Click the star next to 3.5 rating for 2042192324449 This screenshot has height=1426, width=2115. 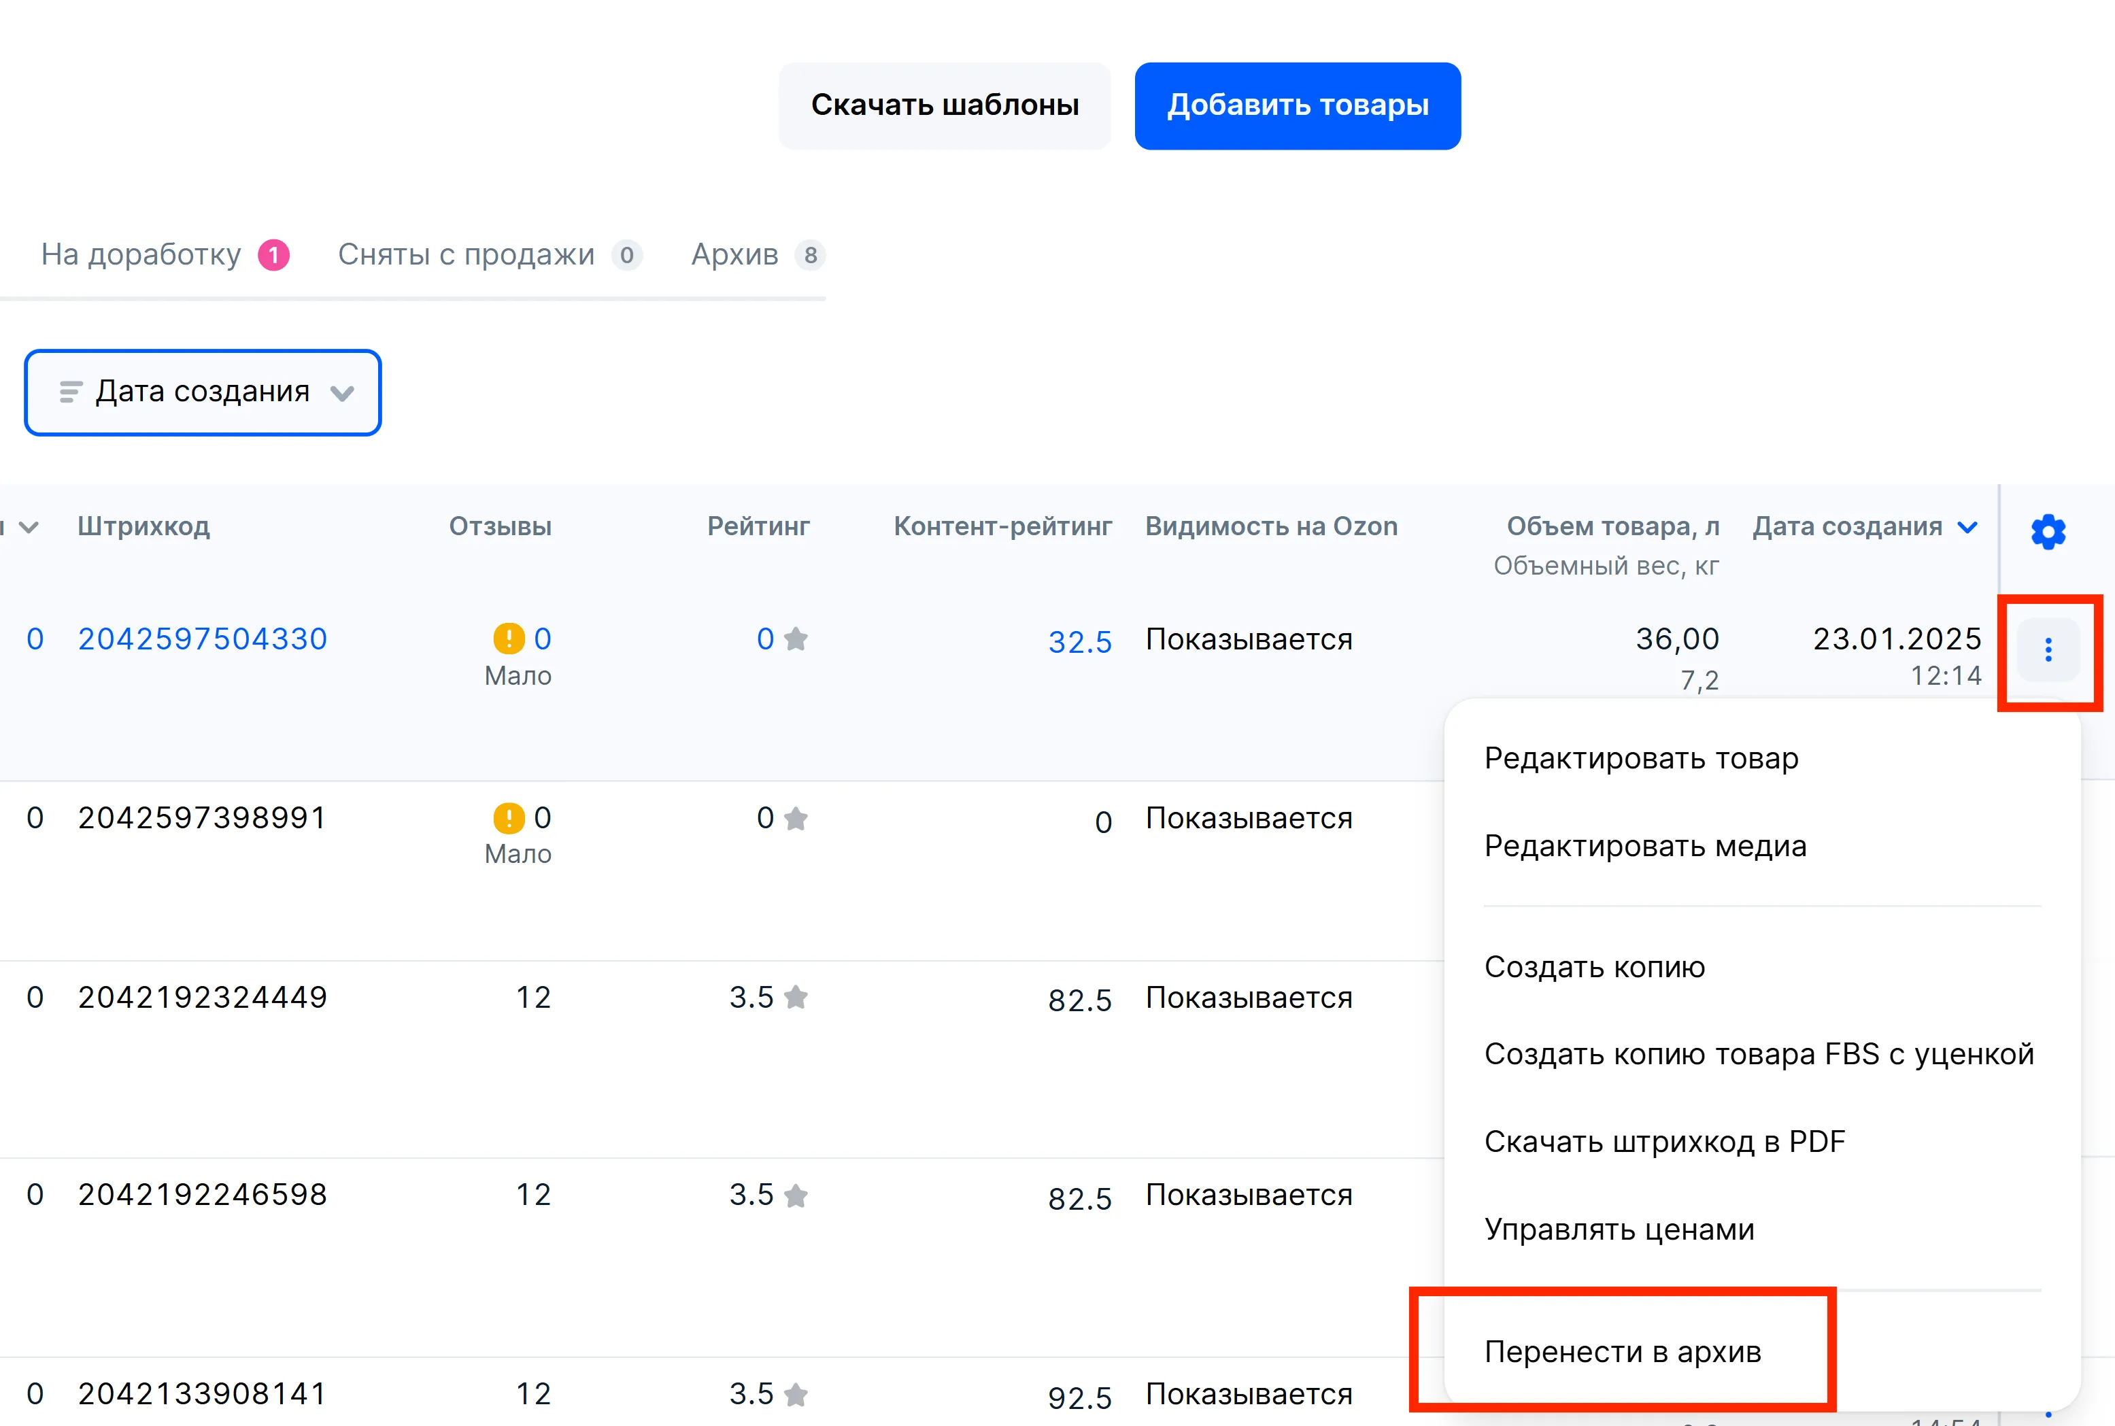coord(796,998)
